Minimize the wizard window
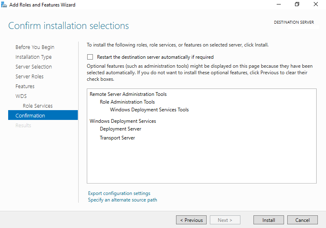Image resolution: width=326 pixels, height=228 pixels. click(x=279, y=4)
